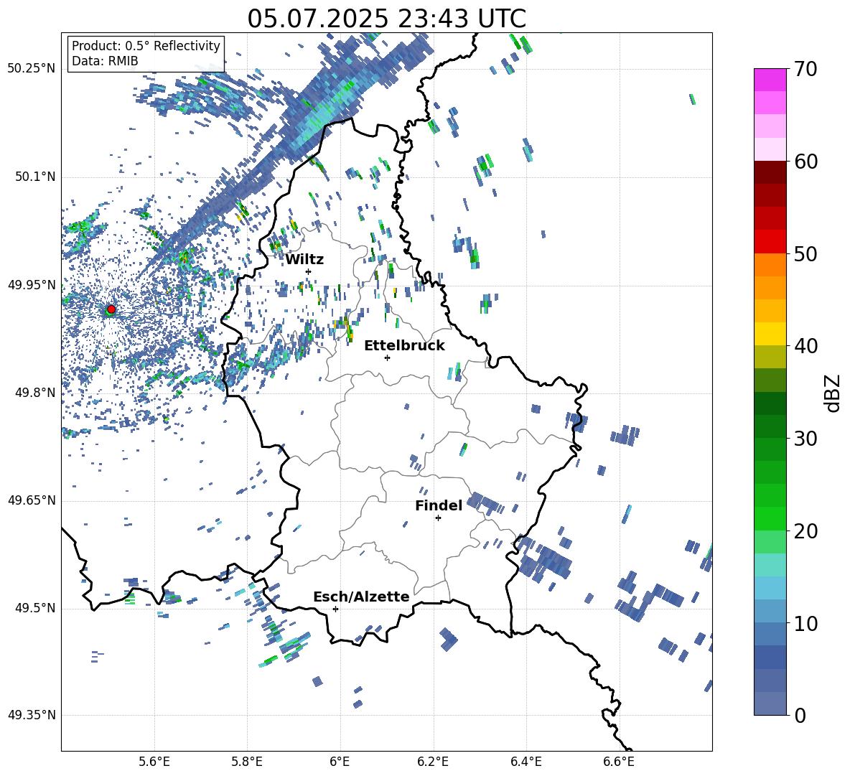Click the 'Product: 0.5° Reflectivity' text
The height and width of the screenshot is (776, 850).
[x=146, y=46]
